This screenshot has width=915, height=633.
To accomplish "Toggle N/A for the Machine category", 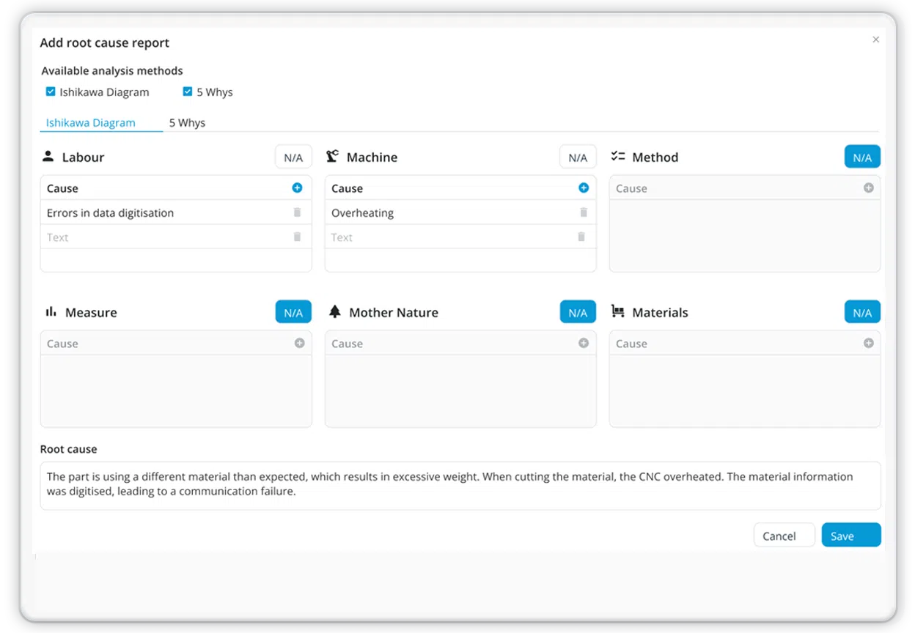I will pos(578,158).
